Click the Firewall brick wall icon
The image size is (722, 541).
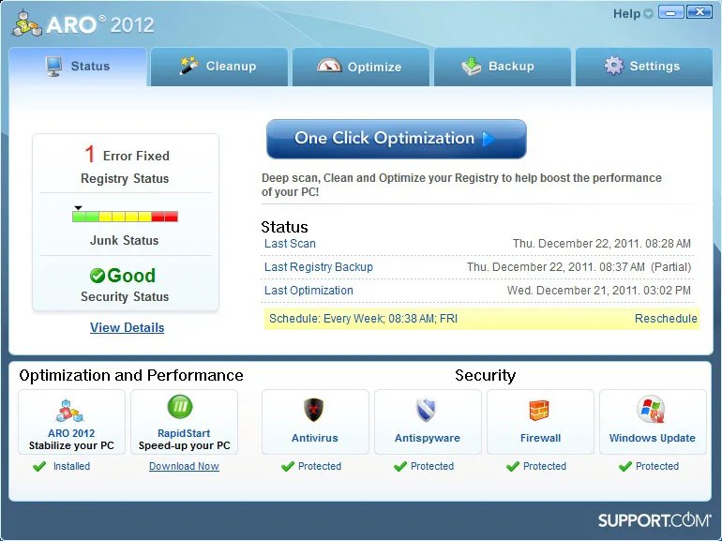(539, 410)
